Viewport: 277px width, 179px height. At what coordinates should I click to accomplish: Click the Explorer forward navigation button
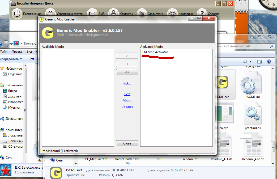coord(6,44)
